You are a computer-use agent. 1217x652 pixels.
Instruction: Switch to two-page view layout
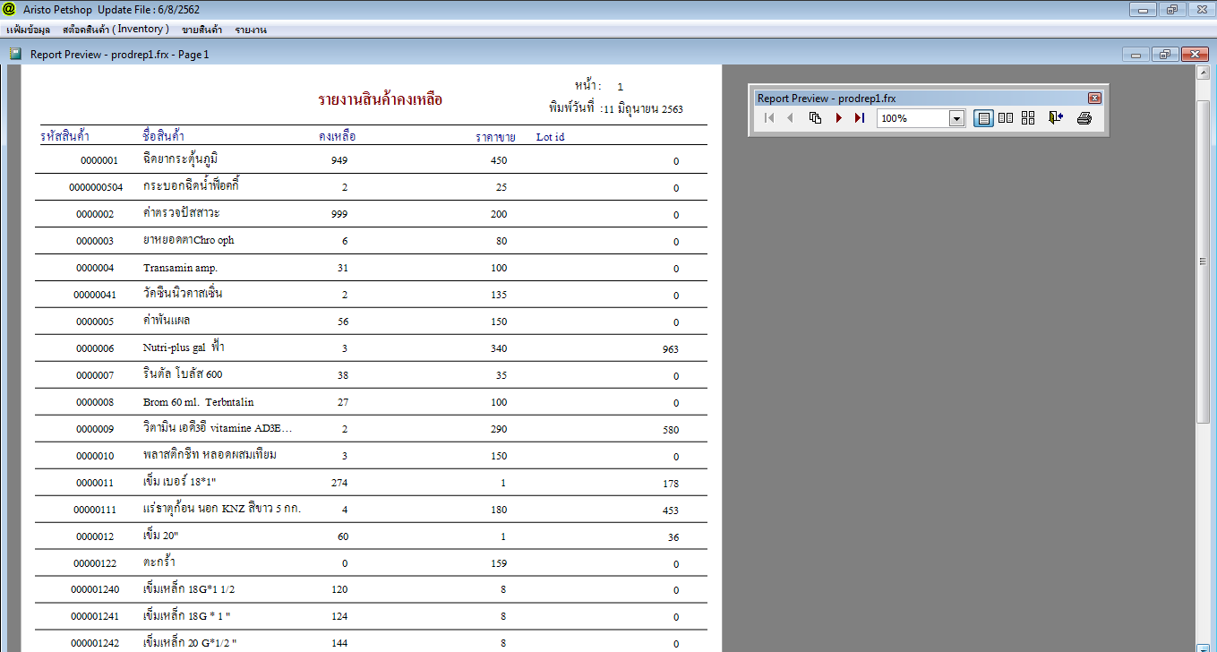coord(1006,118)
